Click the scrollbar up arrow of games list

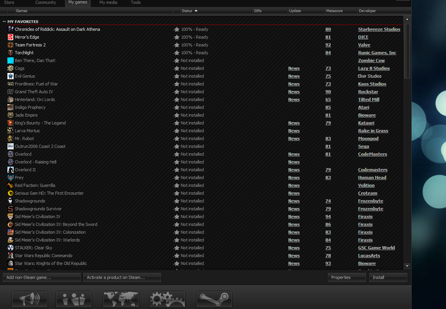pyautogui.click(x=407, y=20)
